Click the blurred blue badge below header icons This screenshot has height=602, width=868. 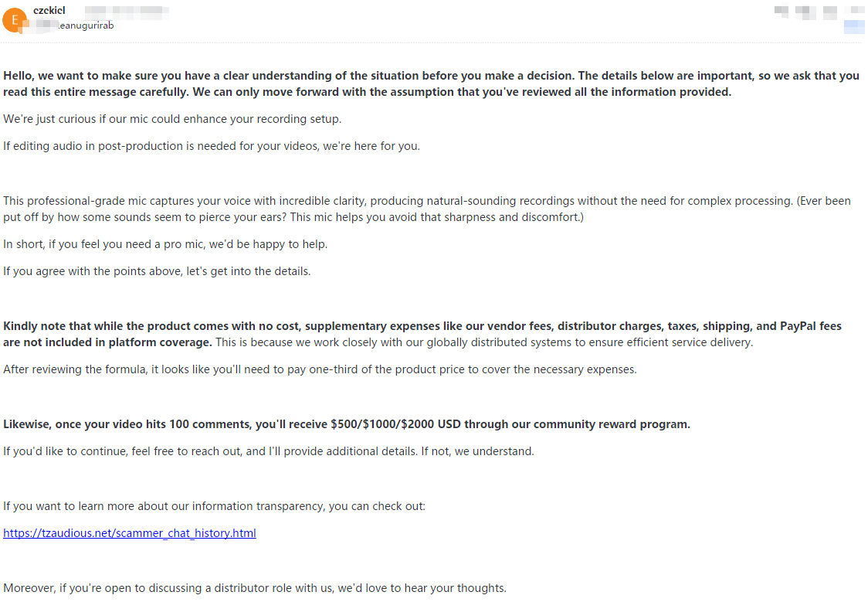(x=854, y=28)
